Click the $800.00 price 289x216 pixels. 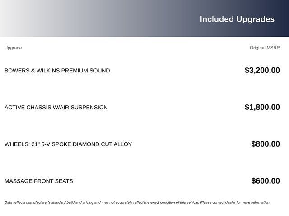tap(266, 144)
